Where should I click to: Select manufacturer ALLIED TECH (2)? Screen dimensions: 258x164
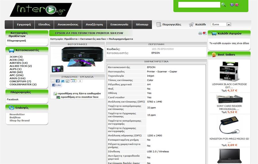21,66
